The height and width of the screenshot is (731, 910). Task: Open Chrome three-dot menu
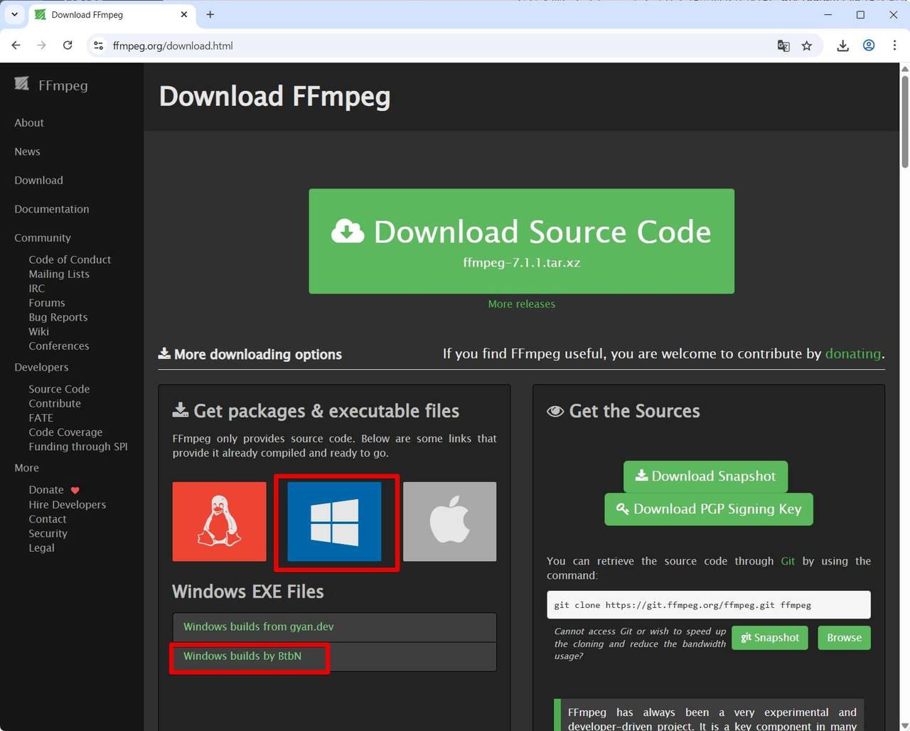(894, 46)
